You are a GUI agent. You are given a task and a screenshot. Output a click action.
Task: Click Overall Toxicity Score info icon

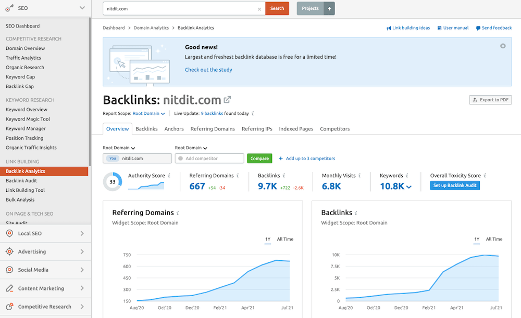[485, 176]
